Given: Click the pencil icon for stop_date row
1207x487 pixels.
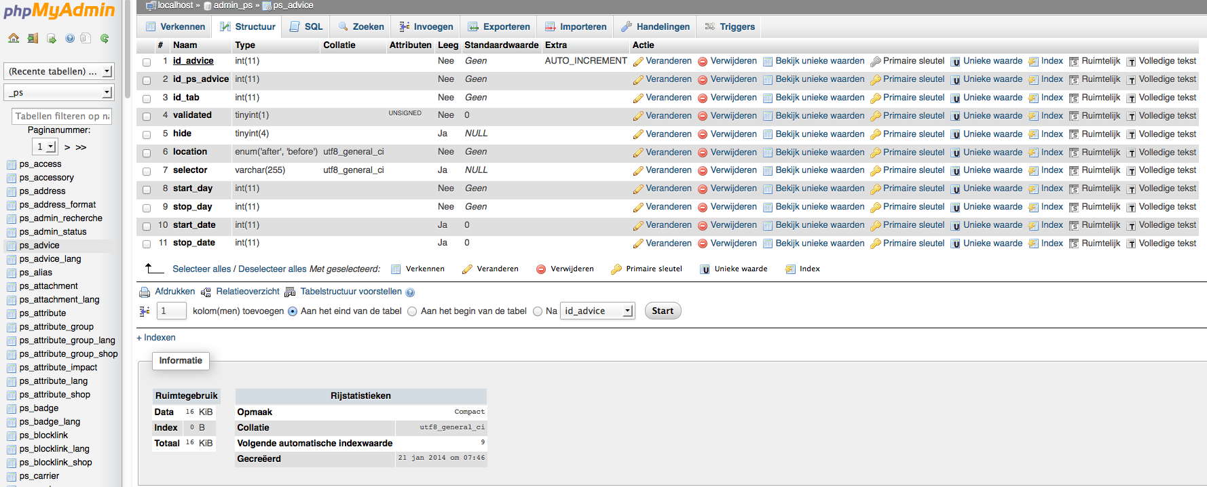Looking at the screenshot, I should click(638, 244).
